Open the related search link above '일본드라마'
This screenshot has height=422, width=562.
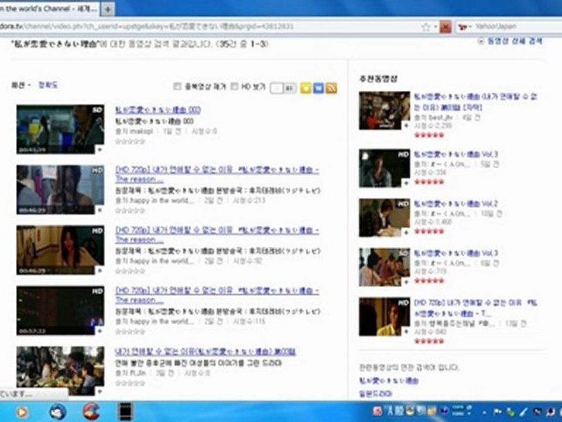pyautogui.click(x=389, y=381)
